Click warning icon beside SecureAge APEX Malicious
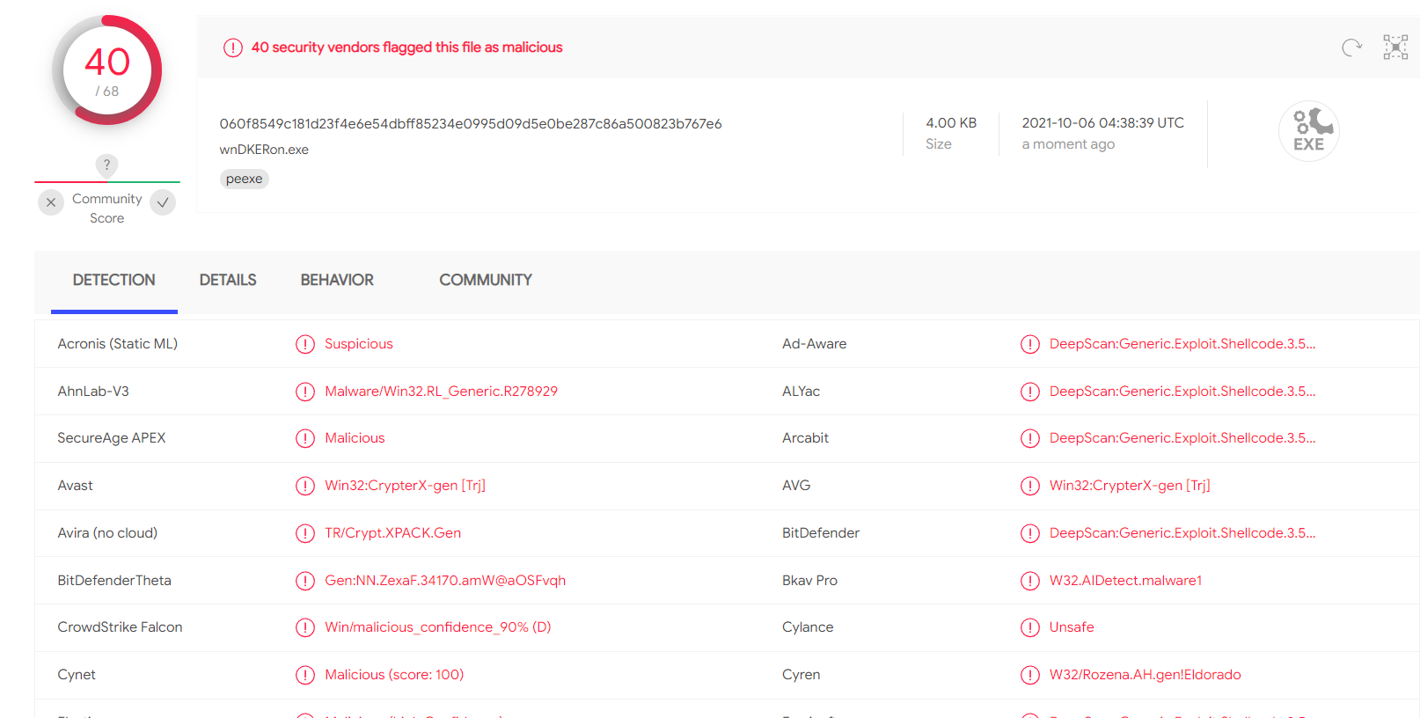This screenshot has width=1420, height=718. (305, 438)
